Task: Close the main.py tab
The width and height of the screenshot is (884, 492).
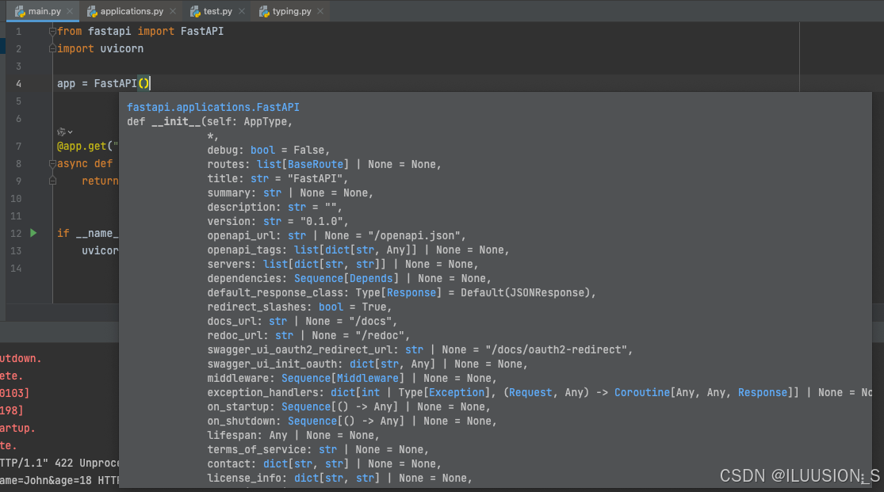Action: click(x=70, y=11)
